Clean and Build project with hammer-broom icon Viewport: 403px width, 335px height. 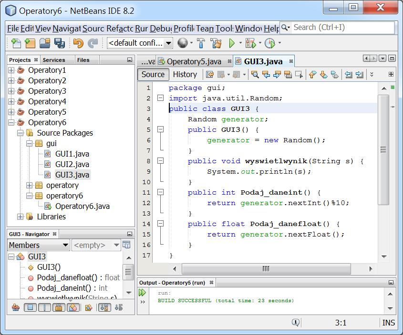216,43
